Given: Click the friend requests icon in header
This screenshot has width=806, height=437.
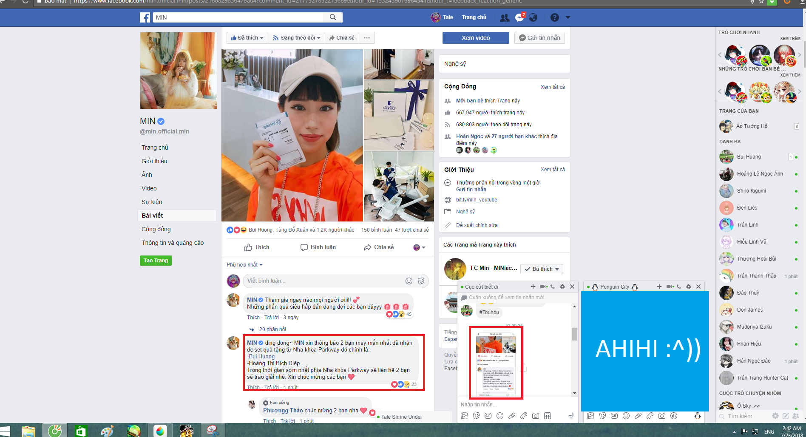Looking at the screenshot, I should (505, 17).
